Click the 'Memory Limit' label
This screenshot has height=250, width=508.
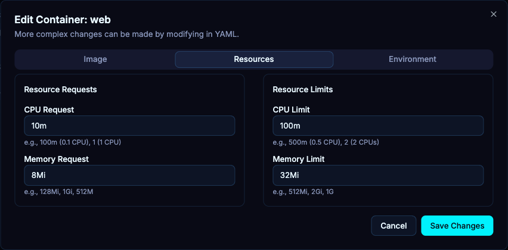click(x=299, y=159)
